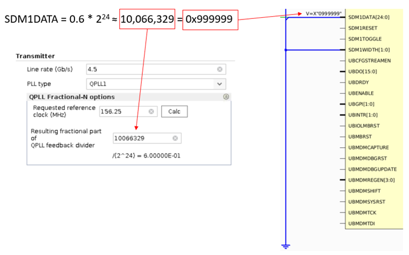
Task: Collapse the QPLL Fractional-N options section
Action: (226, 97)
